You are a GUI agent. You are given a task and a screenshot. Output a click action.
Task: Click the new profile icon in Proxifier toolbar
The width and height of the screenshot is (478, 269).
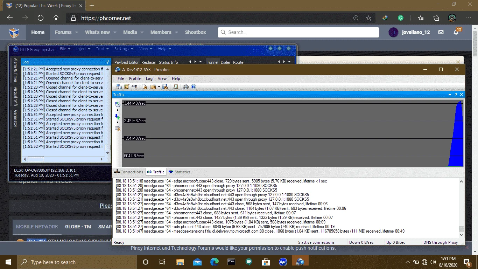coord(145,87)
